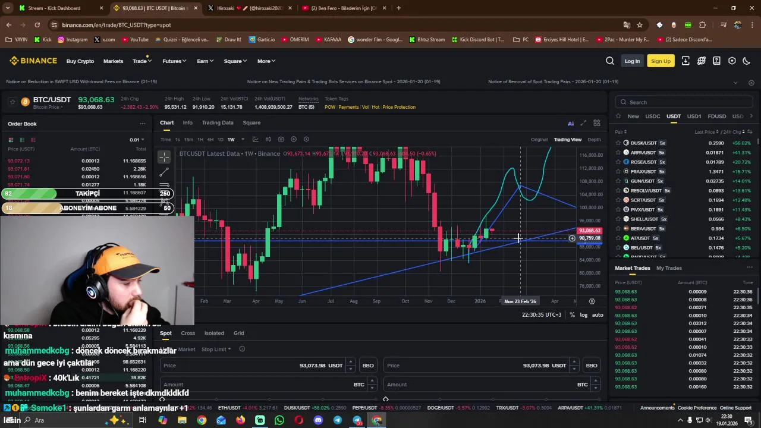Click BBO button on buy side
The width and height of the screenshot is (761, 428).
pos(368,365)
